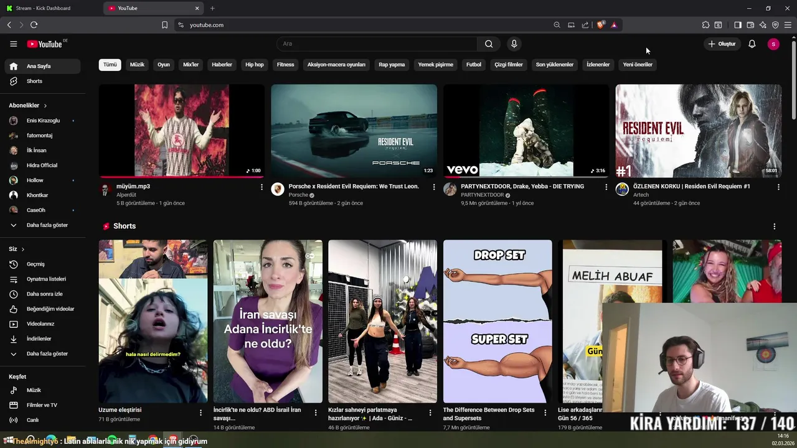
Task: Open Siz section chevron
Action: (23, 250)
